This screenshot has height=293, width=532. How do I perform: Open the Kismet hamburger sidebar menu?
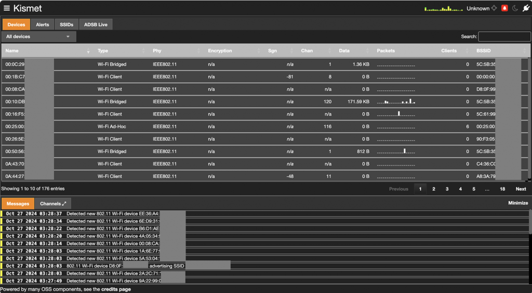click(x=7, y=8)
